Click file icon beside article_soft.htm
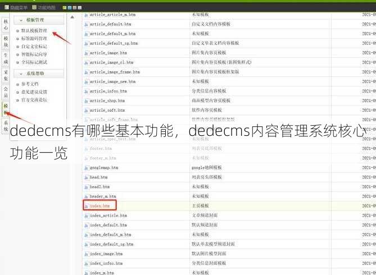Screen dimensions: 376x275 (x=87, y=111)
